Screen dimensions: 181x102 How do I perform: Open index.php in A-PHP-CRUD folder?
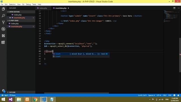(15, 24)
